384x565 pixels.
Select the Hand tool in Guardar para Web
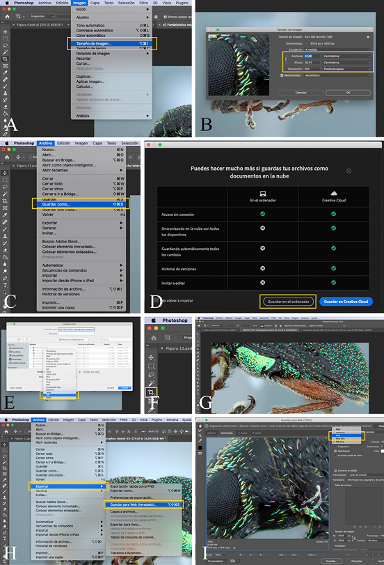click(200, 426)
